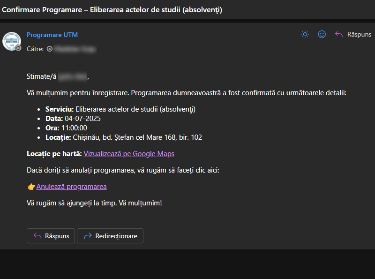Select the blurred recipient name after Către
This screenshot has height=279, width=375.
tap(75, 49)
